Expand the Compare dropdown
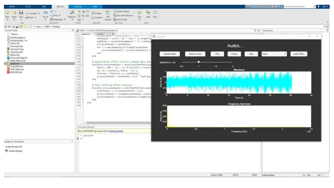Viewport: 334px width, 188px height. [38, 13]
